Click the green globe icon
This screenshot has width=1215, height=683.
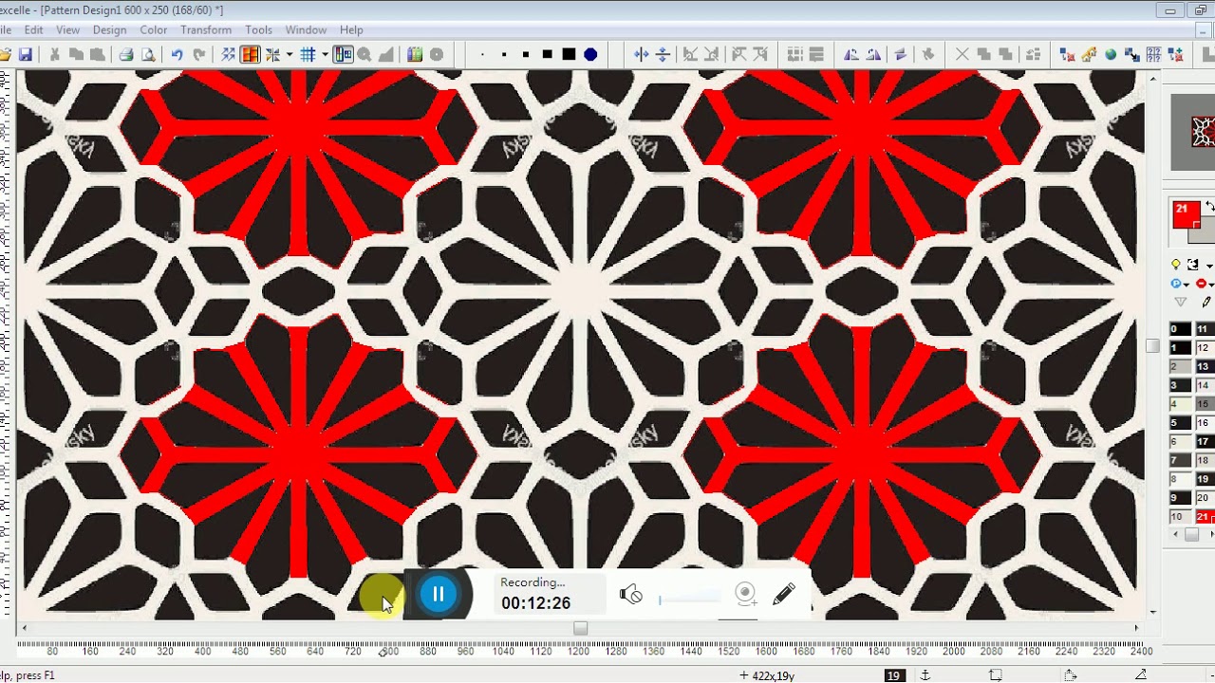pyautogui.click(x=1111, y=55)
